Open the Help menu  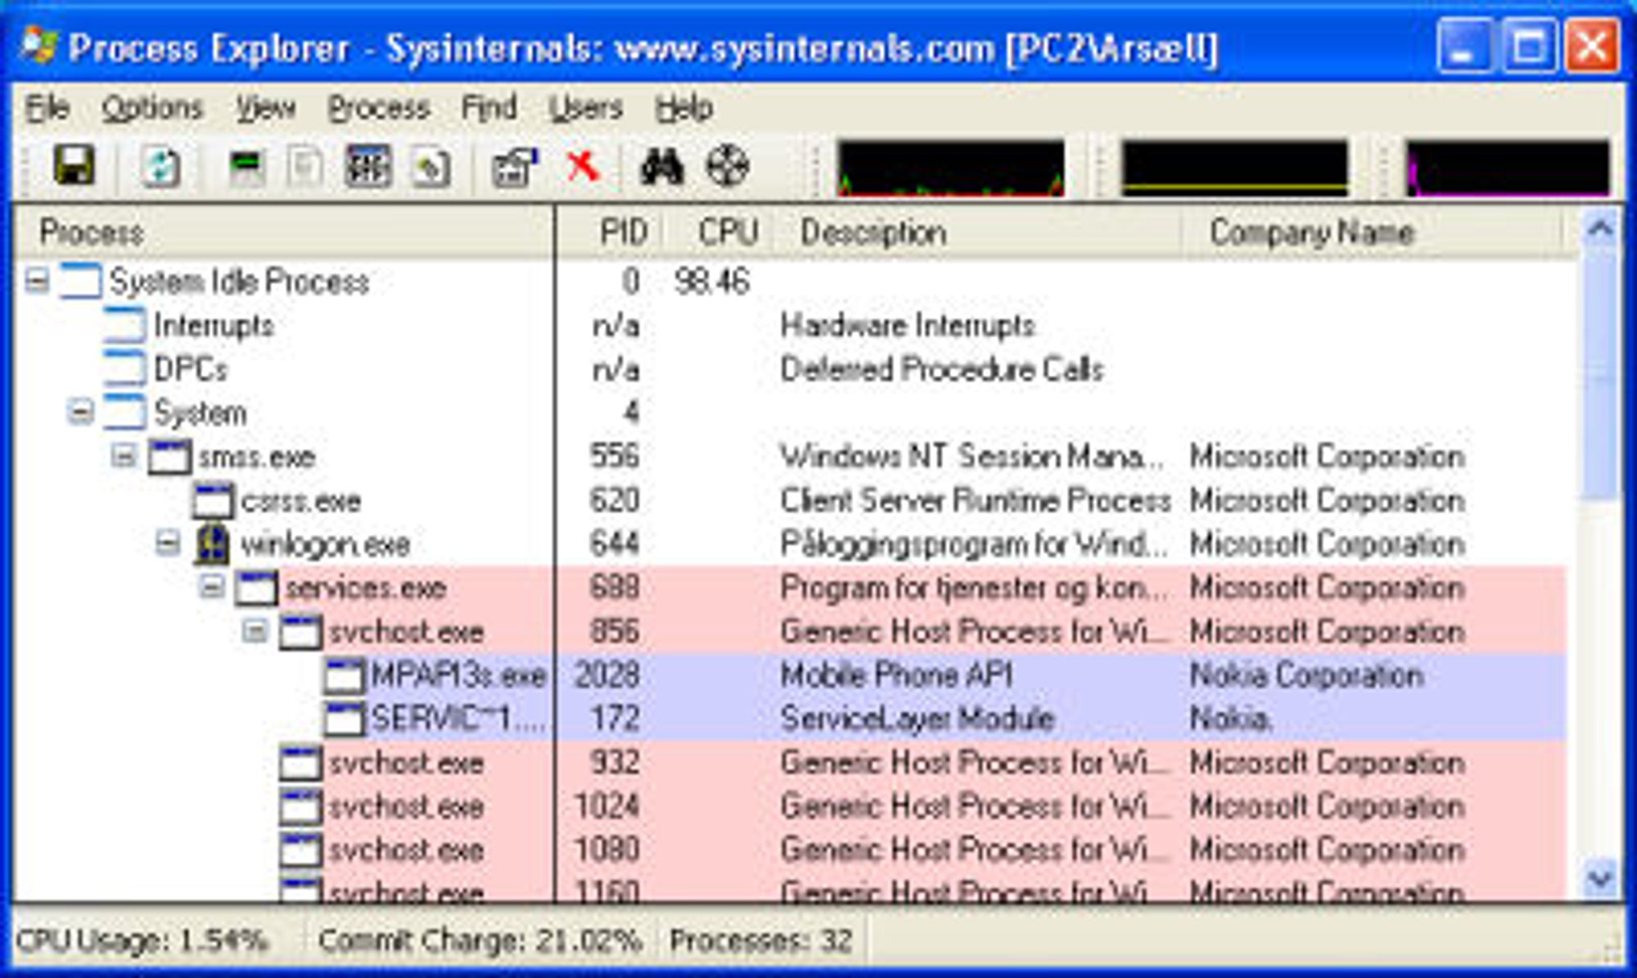(683, 108)
